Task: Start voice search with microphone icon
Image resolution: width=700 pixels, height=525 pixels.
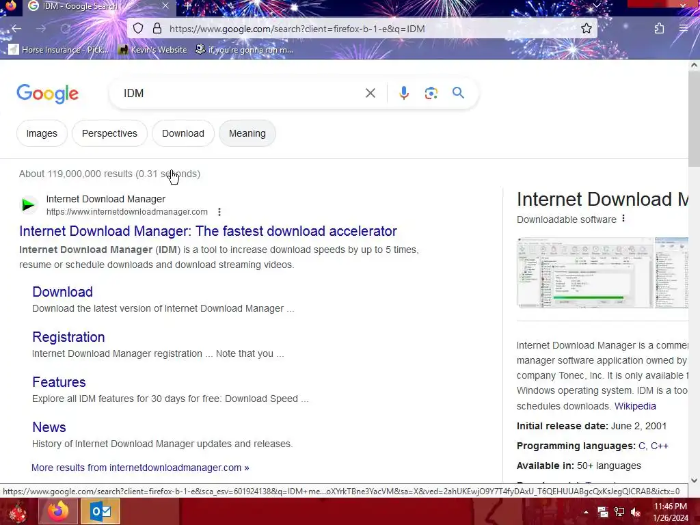Action: (x=403, y=93)
